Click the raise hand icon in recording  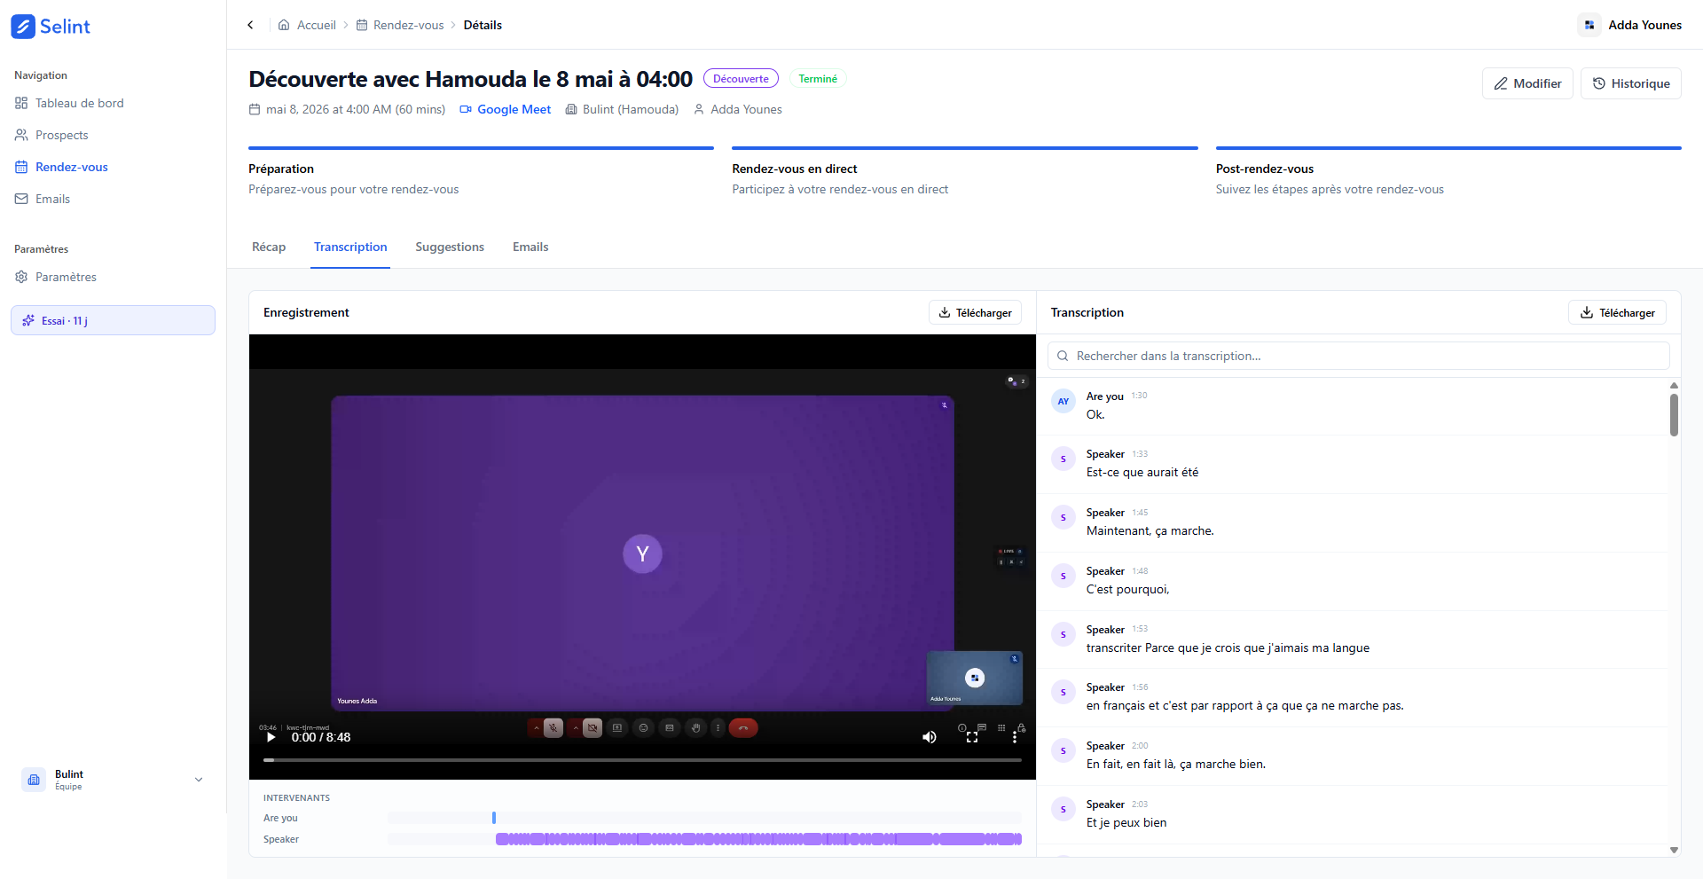point(696,728)
